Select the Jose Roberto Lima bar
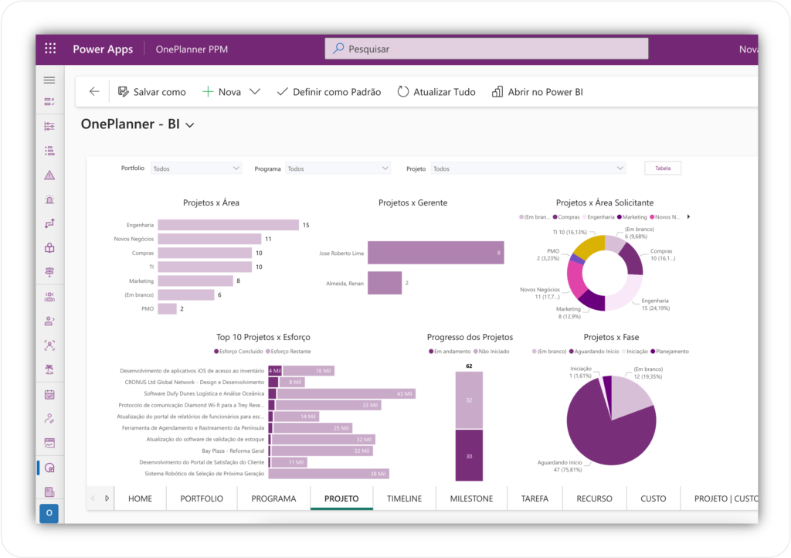The width and height of the screenshot is (791, 558). (436, 253)
